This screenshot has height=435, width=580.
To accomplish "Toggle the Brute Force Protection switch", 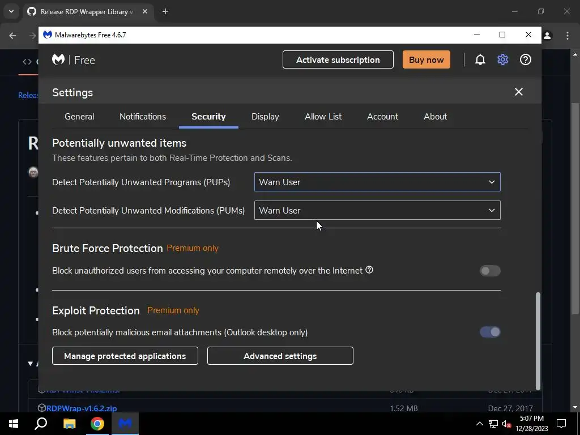I will coord(490,271).
